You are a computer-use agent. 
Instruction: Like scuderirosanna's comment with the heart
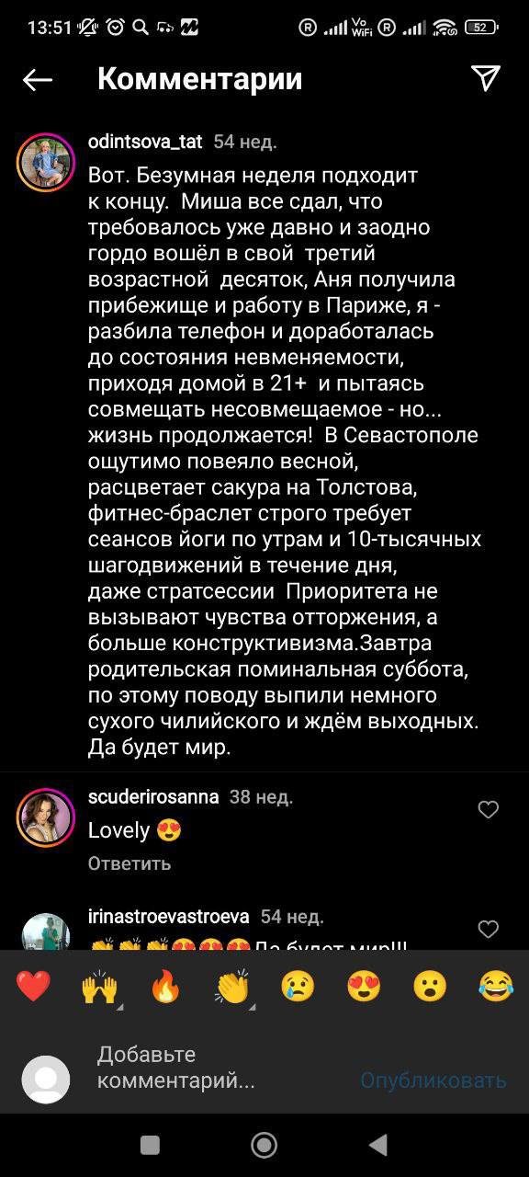tap(487, 810)
